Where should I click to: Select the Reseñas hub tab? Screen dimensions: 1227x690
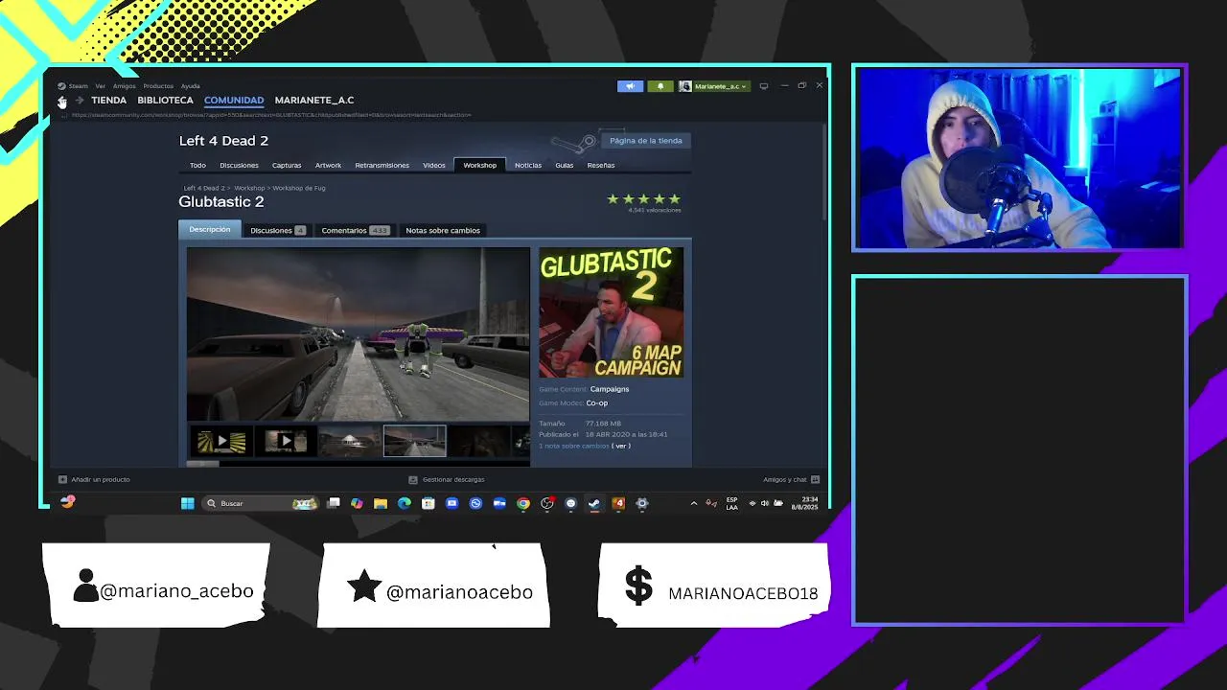click(601, 165)
